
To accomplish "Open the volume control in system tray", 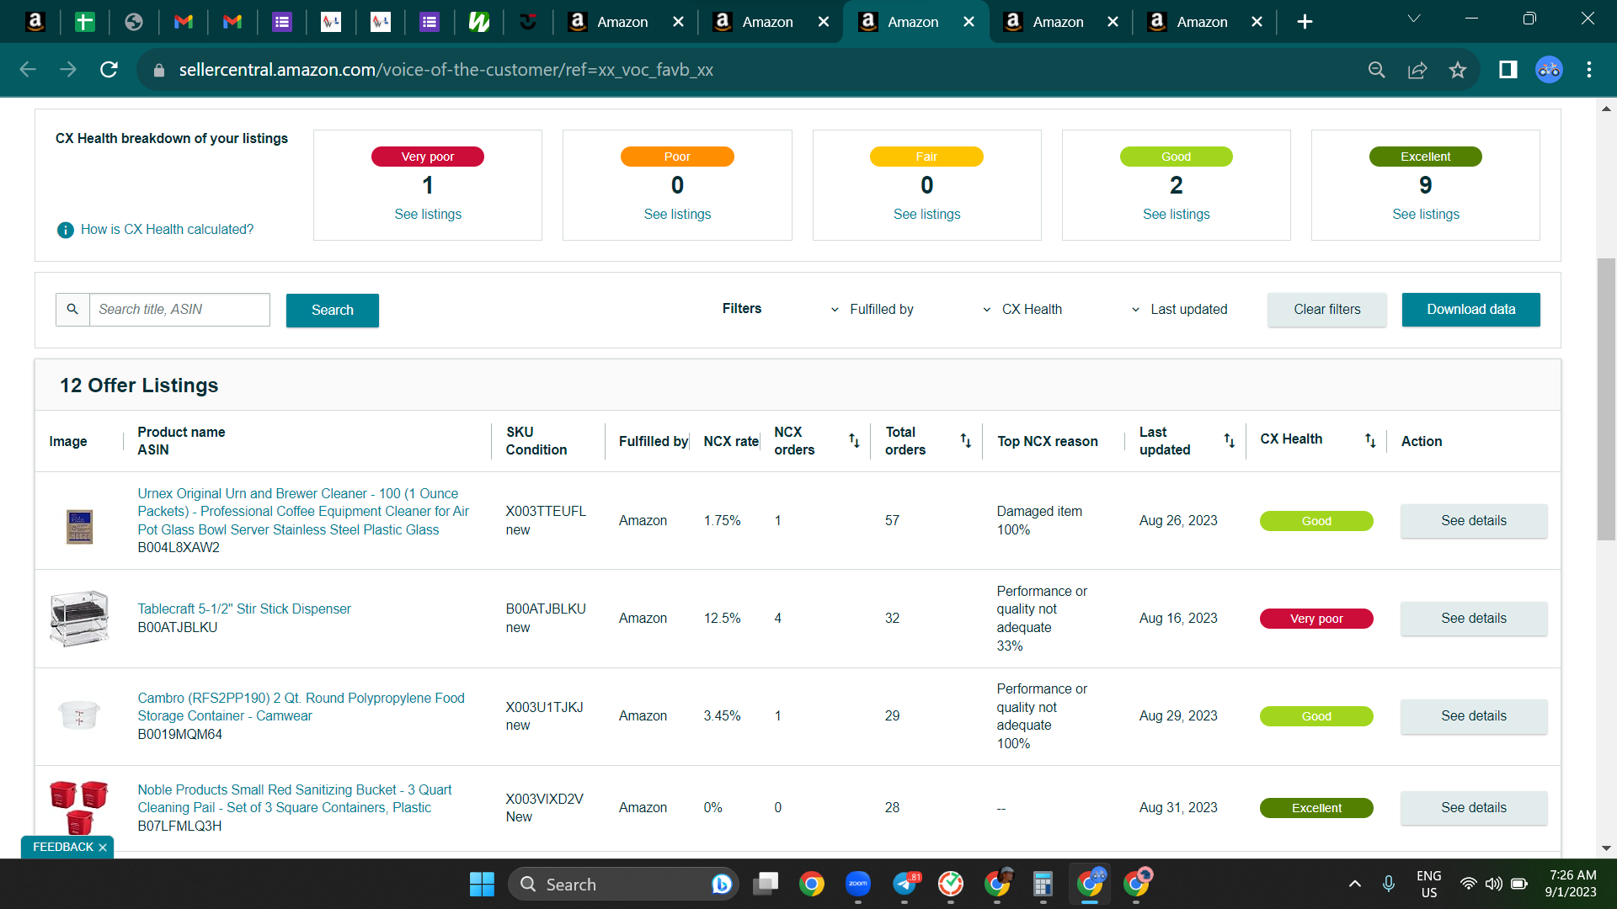I will (1494, 884).
